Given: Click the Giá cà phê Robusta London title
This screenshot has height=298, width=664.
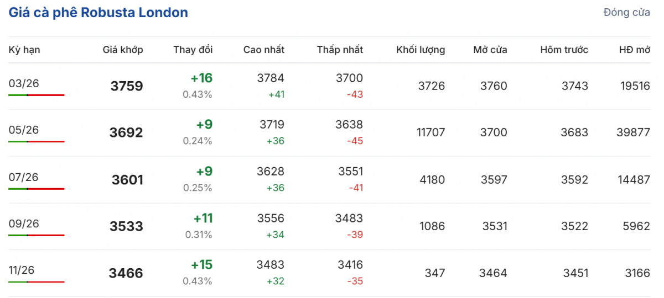Looking at the screenshot, I should click(x=98, y=13).
